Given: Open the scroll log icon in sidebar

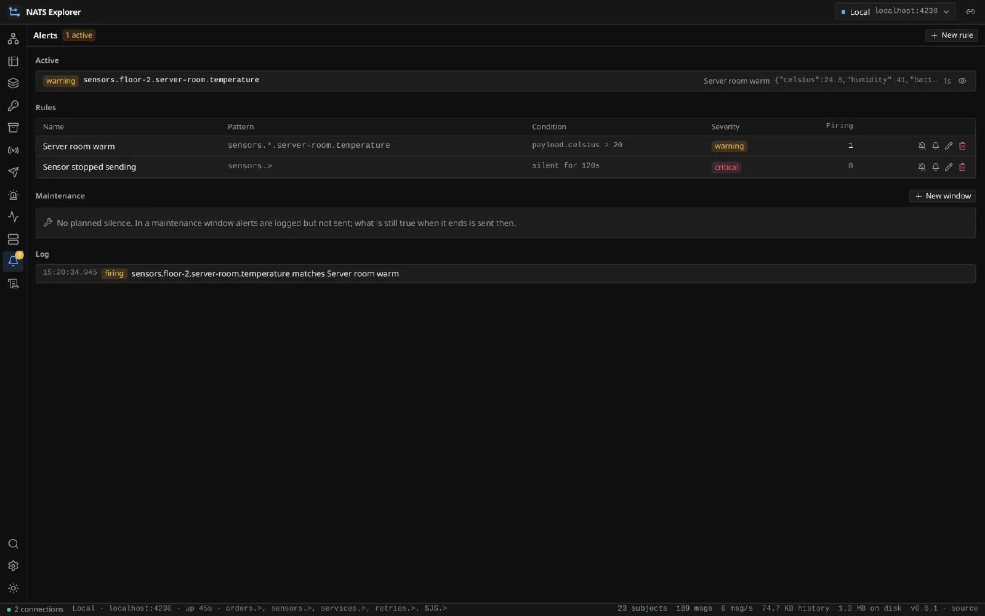Looking at the screenshot, I should point(13,283).
